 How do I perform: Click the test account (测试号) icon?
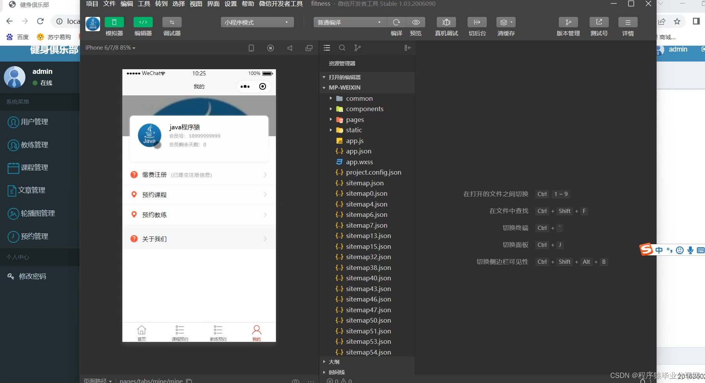click(x=599, y=22)
